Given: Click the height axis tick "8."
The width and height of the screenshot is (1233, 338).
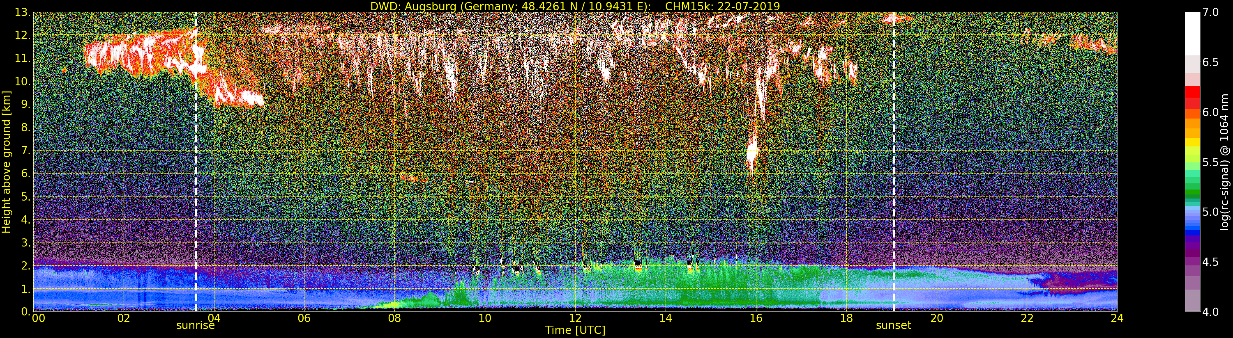Looking at the screenshot, I should [25, 128].
